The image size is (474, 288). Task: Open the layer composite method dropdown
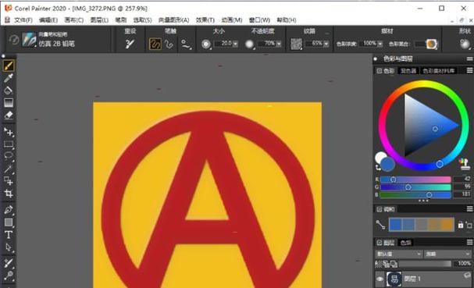coord(398,254)
